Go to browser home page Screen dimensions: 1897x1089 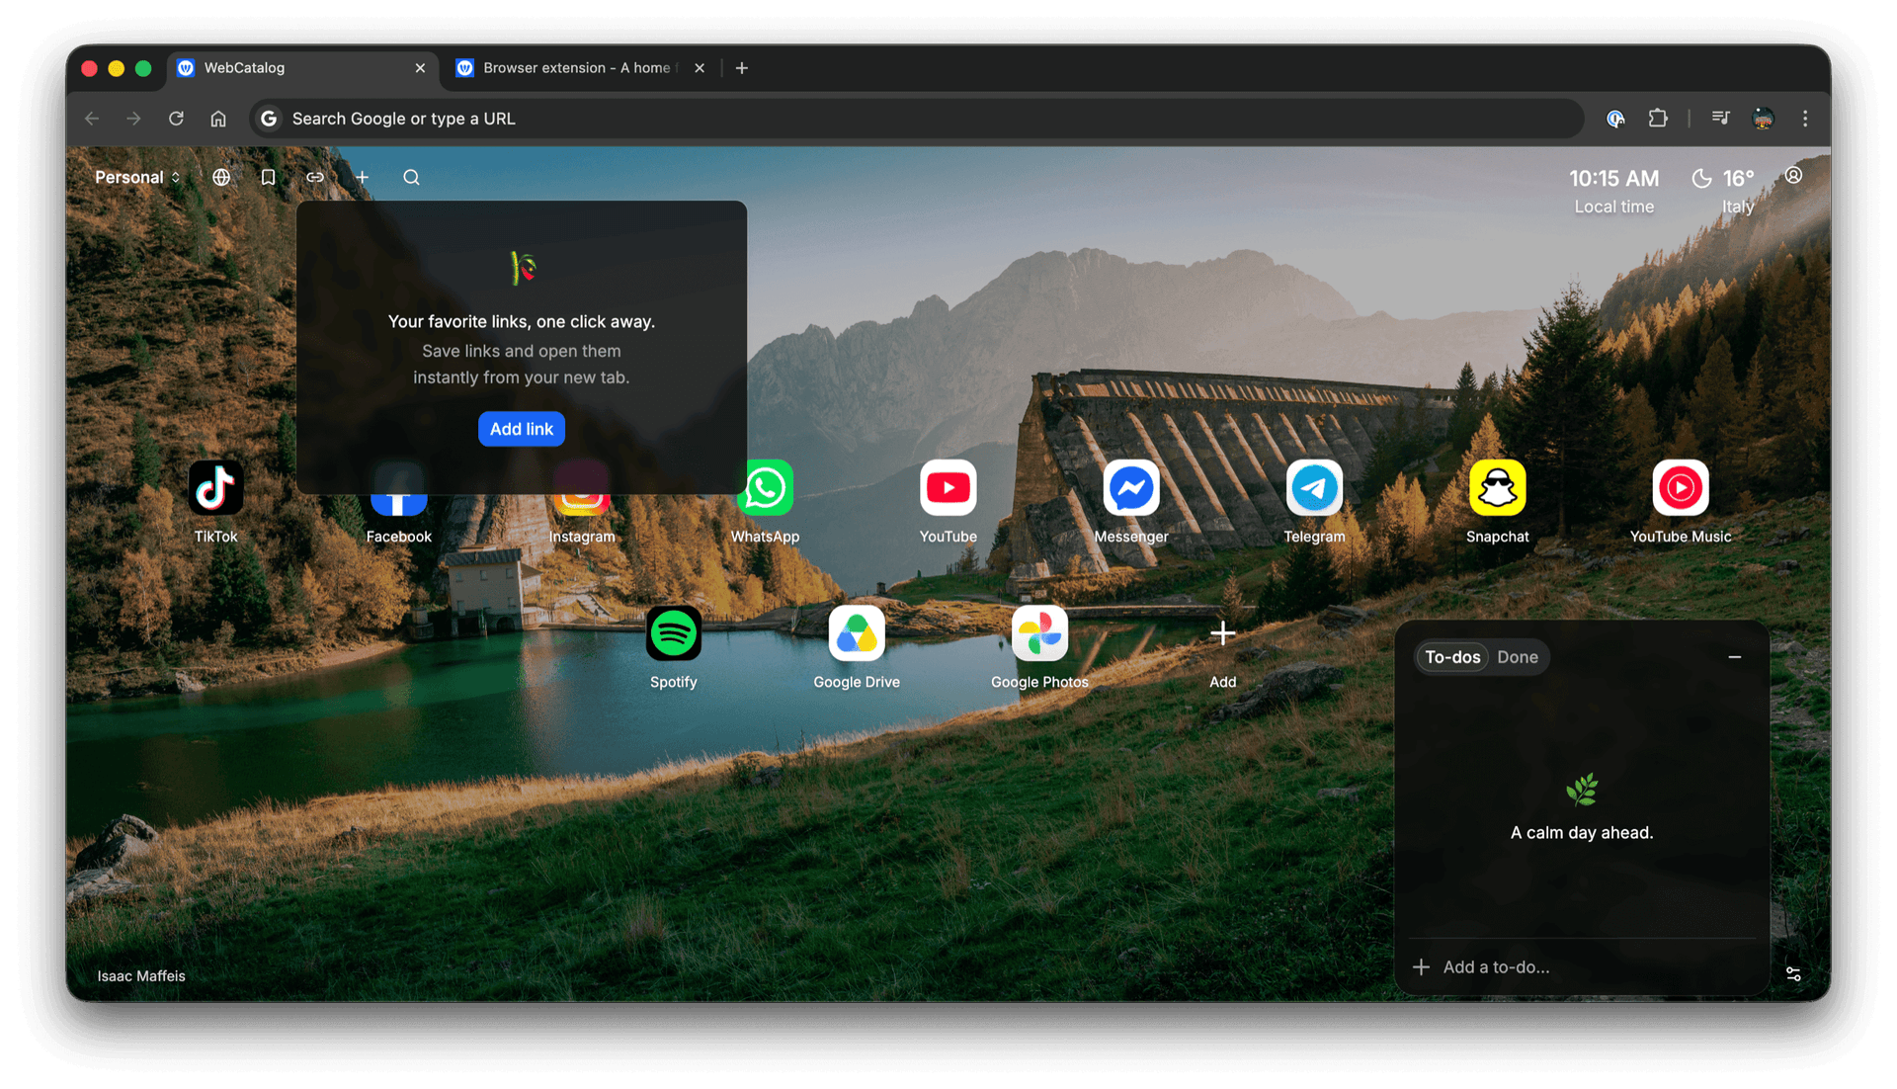pyautogui.click(x=218, y=119)
